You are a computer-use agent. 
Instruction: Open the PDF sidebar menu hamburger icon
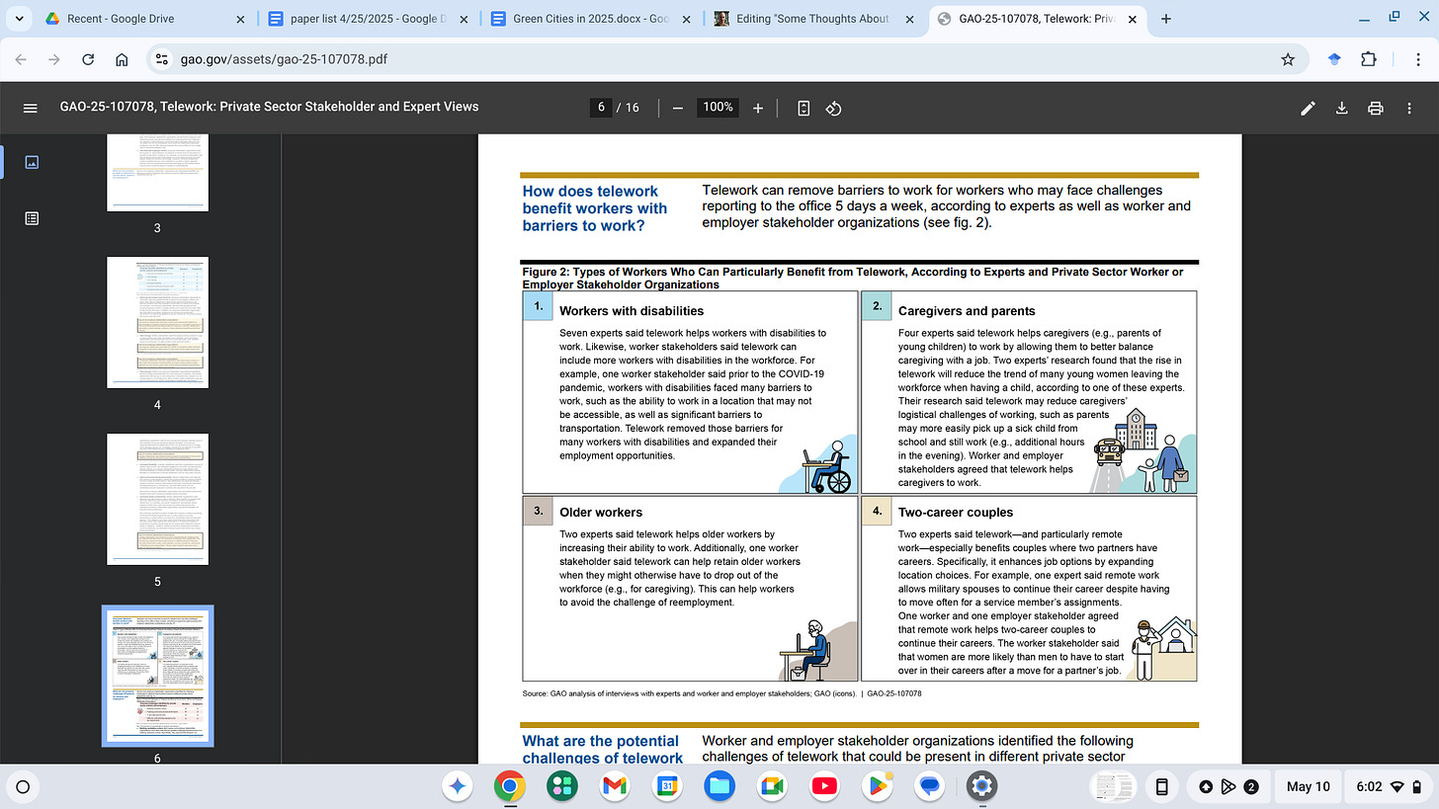click(30, 108)
